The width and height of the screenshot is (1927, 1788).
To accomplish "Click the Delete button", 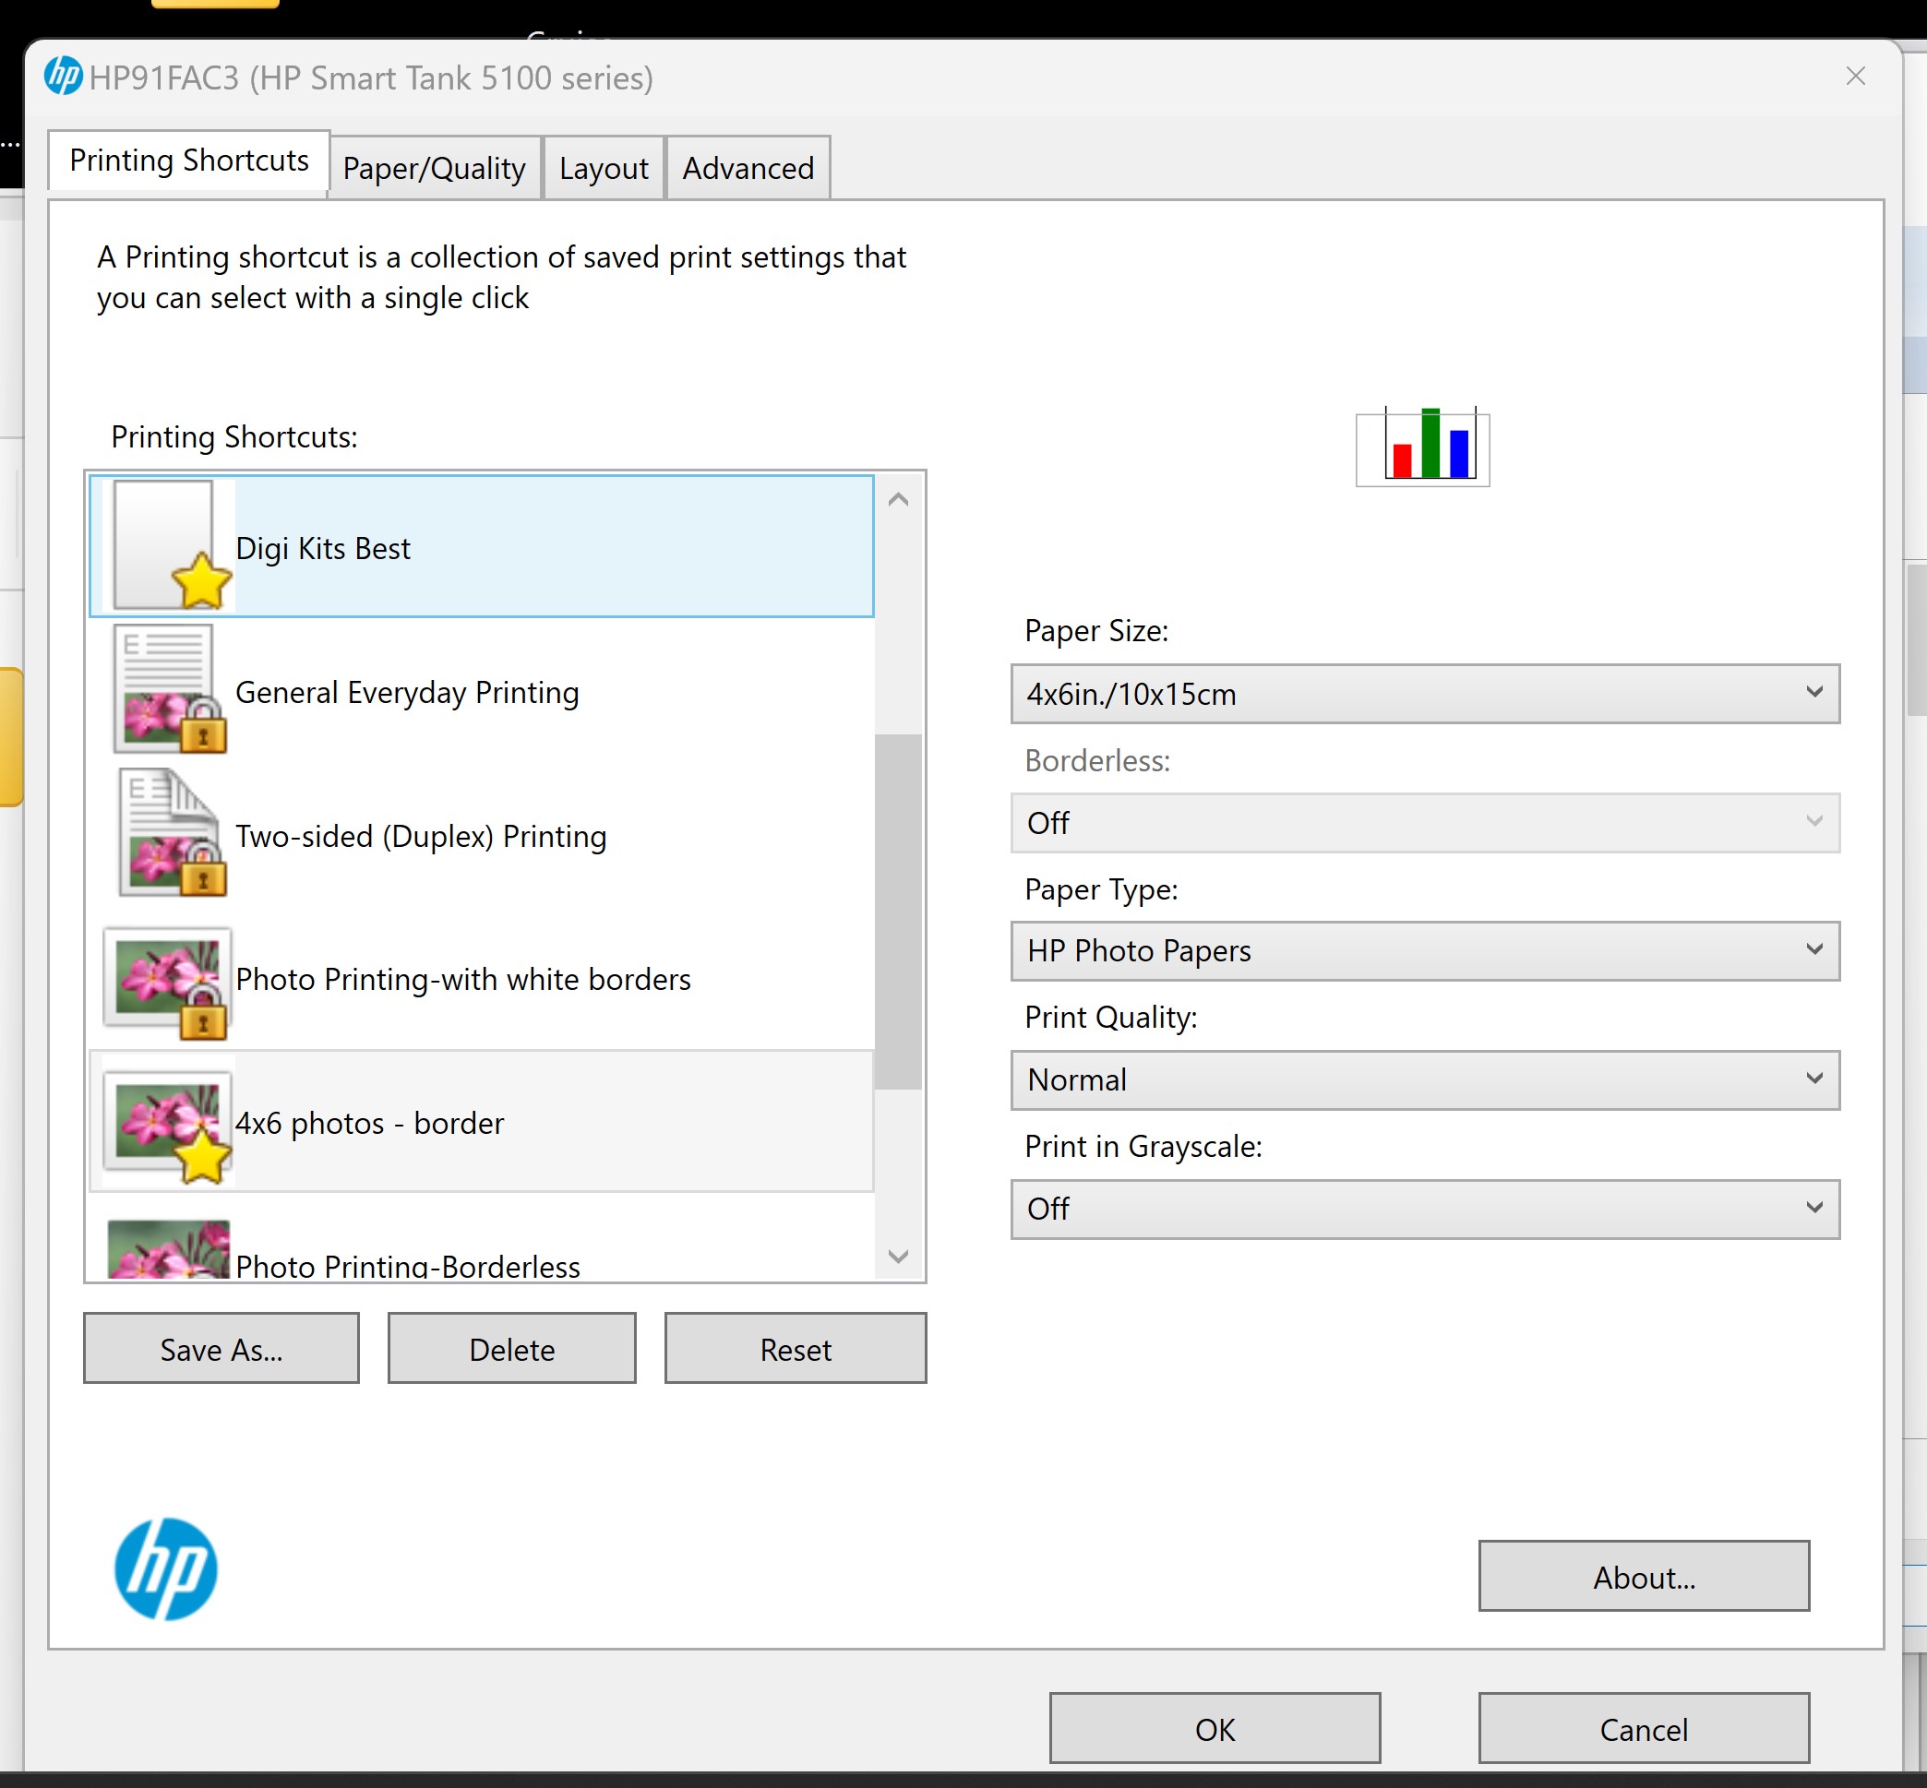I will 512,1349.
